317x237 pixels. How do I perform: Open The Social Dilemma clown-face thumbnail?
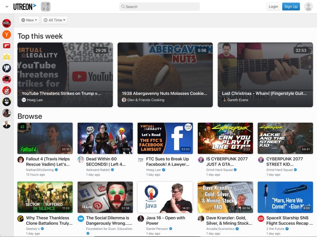(x=105, y=197)
